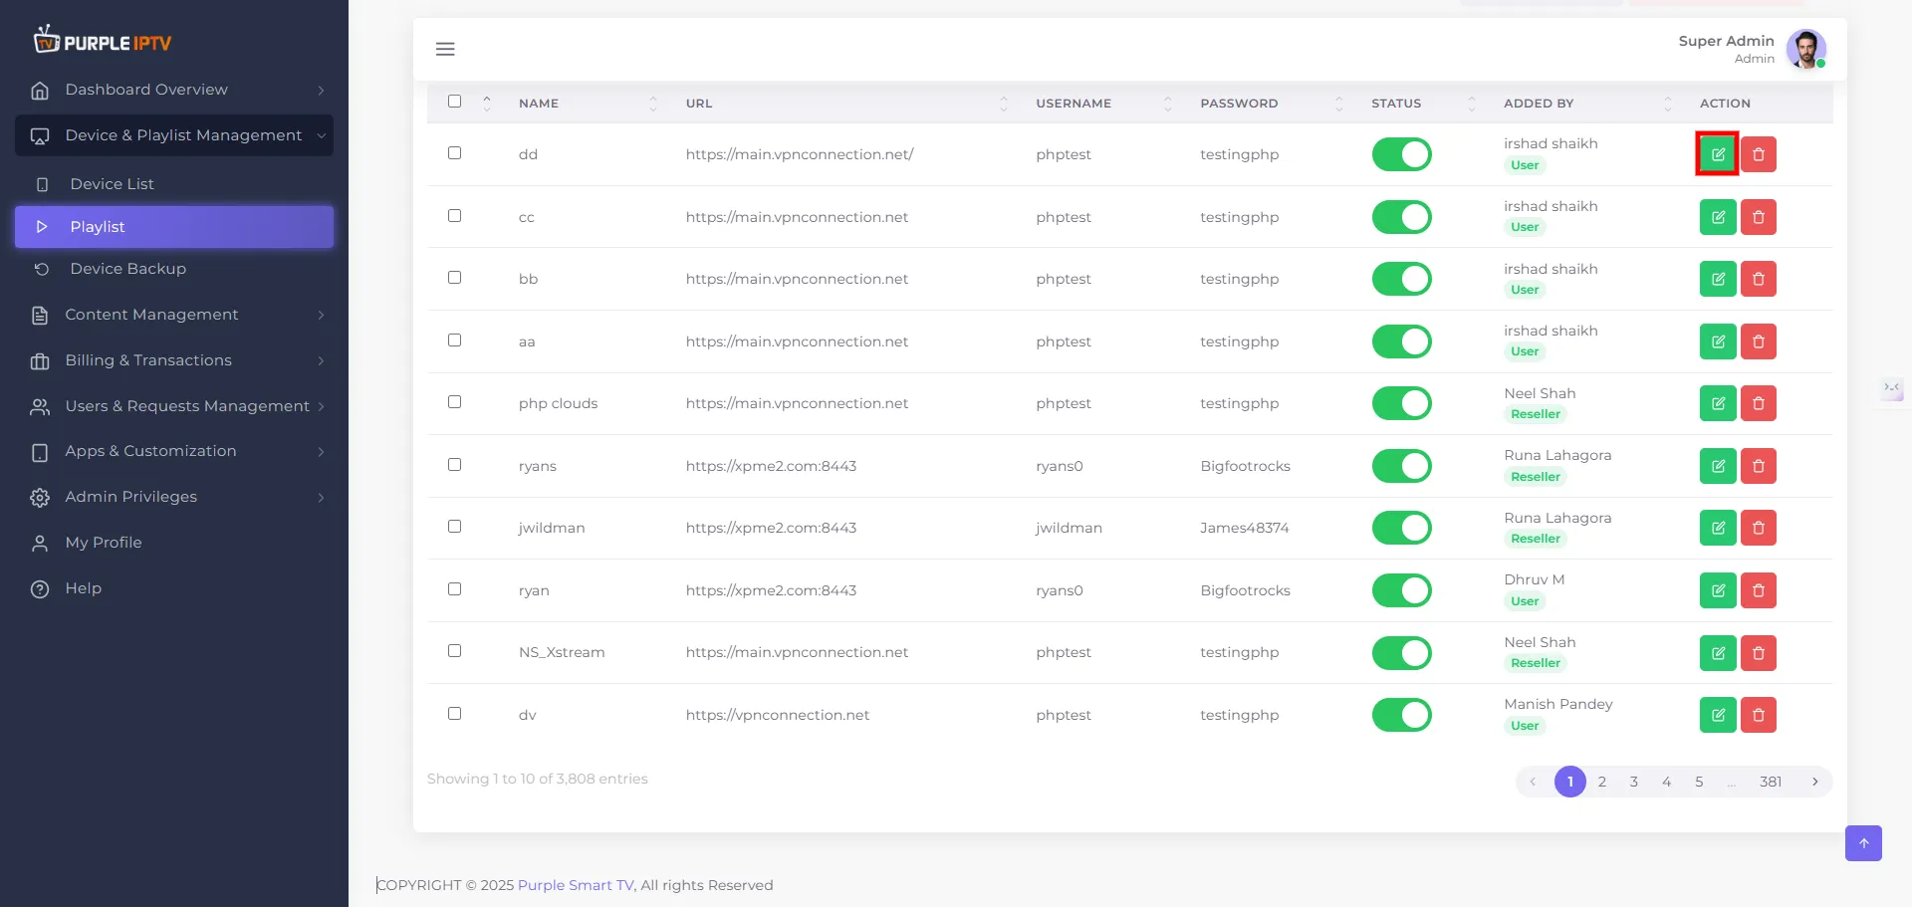
Task: Delete the 'dv' playlist entry
Action: (1759, 715)
